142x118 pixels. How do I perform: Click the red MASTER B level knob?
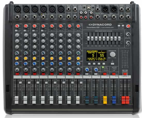[128, 26]
